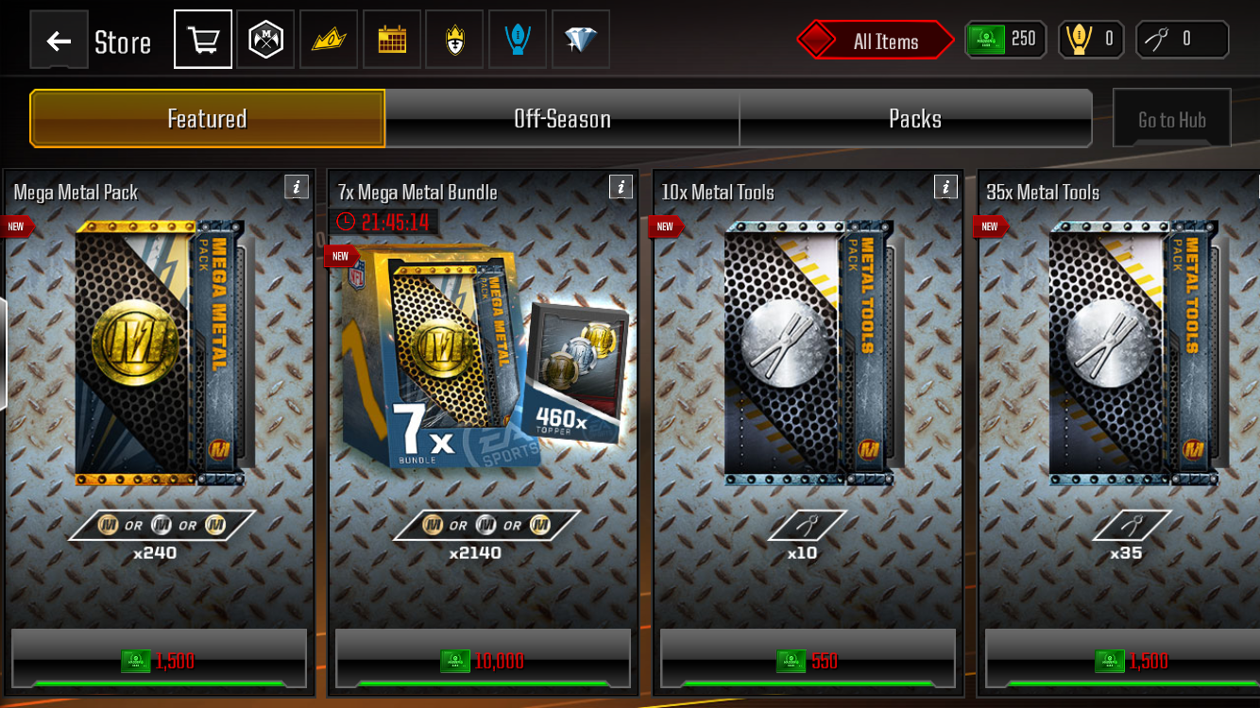Purchase 10x Metal Tools for 550
Viewport: 1260px width, 708px height.
808,659
